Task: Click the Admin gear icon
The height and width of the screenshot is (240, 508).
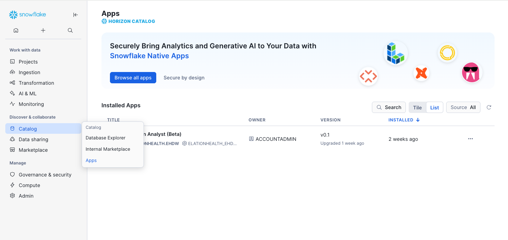Action: 12,196
